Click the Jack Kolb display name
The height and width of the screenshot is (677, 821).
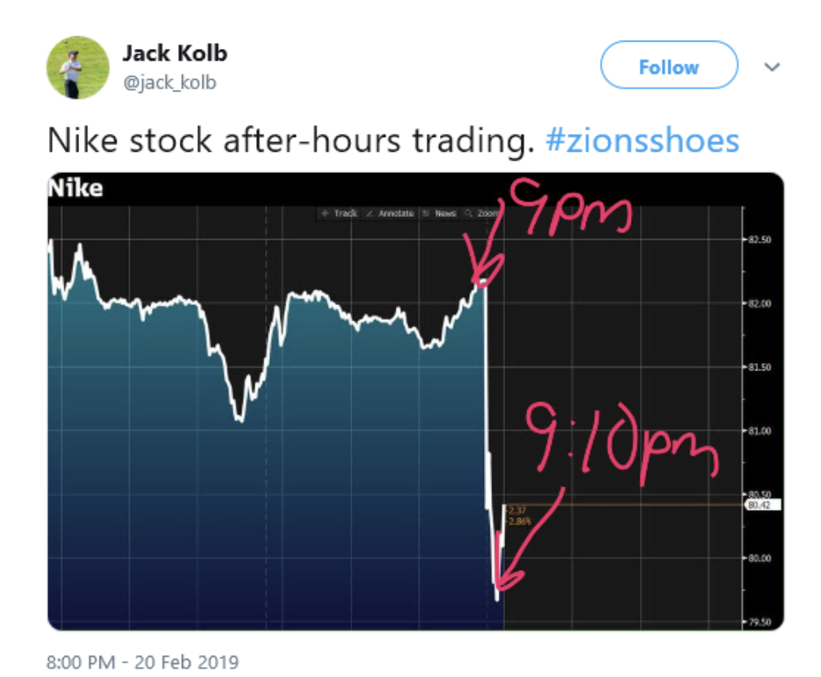[x=175, y=54]
